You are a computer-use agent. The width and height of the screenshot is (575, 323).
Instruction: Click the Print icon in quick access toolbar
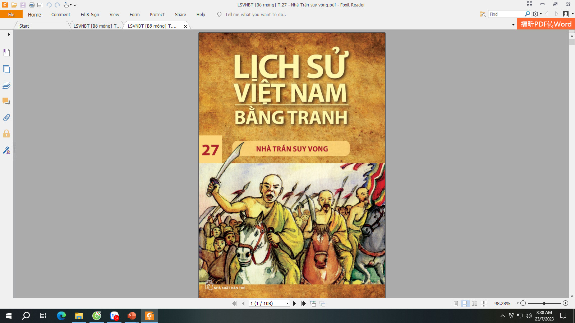coord(32,5)
